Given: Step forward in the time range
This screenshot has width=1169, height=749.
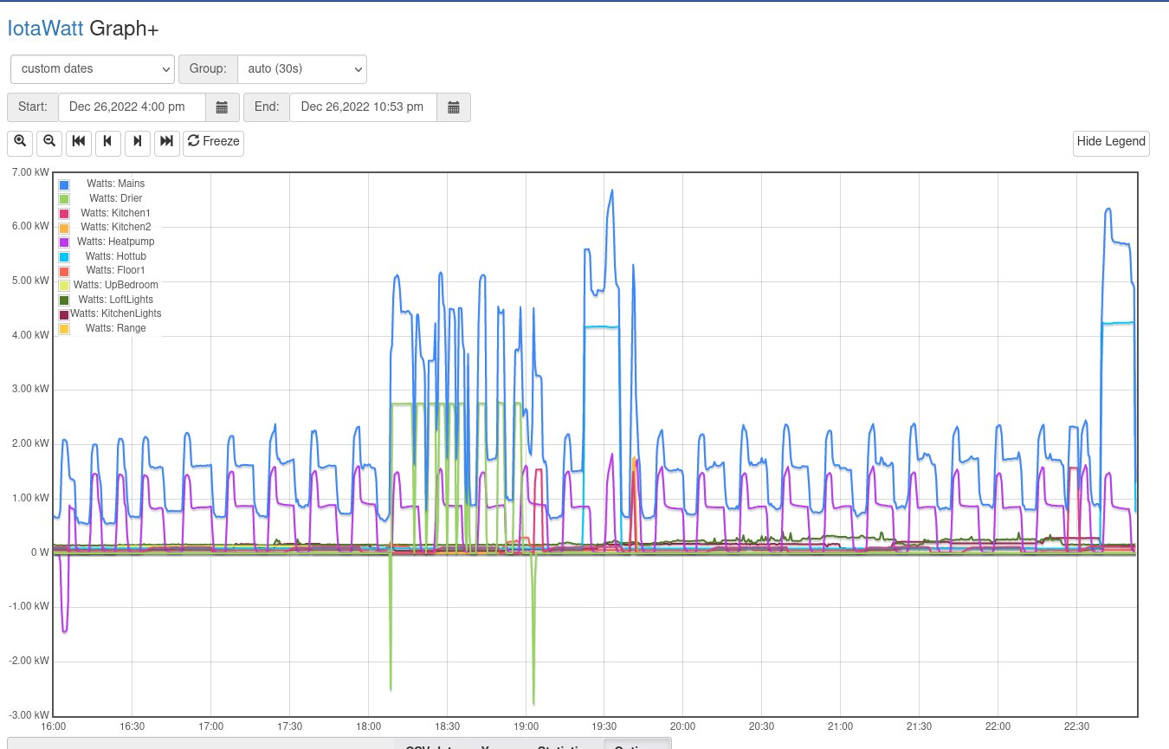Looking at the screenshot, I should 138,142.
